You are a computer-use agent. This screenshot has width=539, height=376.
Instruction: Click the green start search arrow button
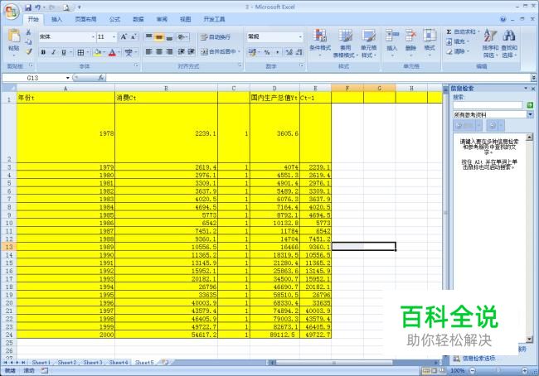coord(530,105)
